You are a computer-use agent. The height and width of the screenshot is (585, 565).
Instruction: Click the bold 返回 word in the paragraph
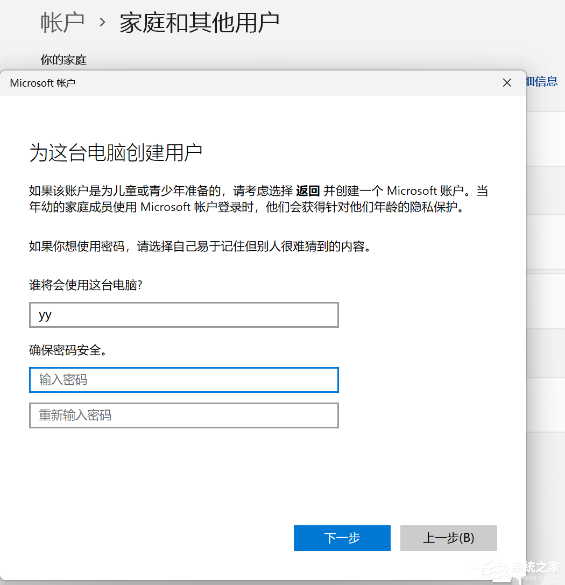pyautogui.click(x=308, y=191)
